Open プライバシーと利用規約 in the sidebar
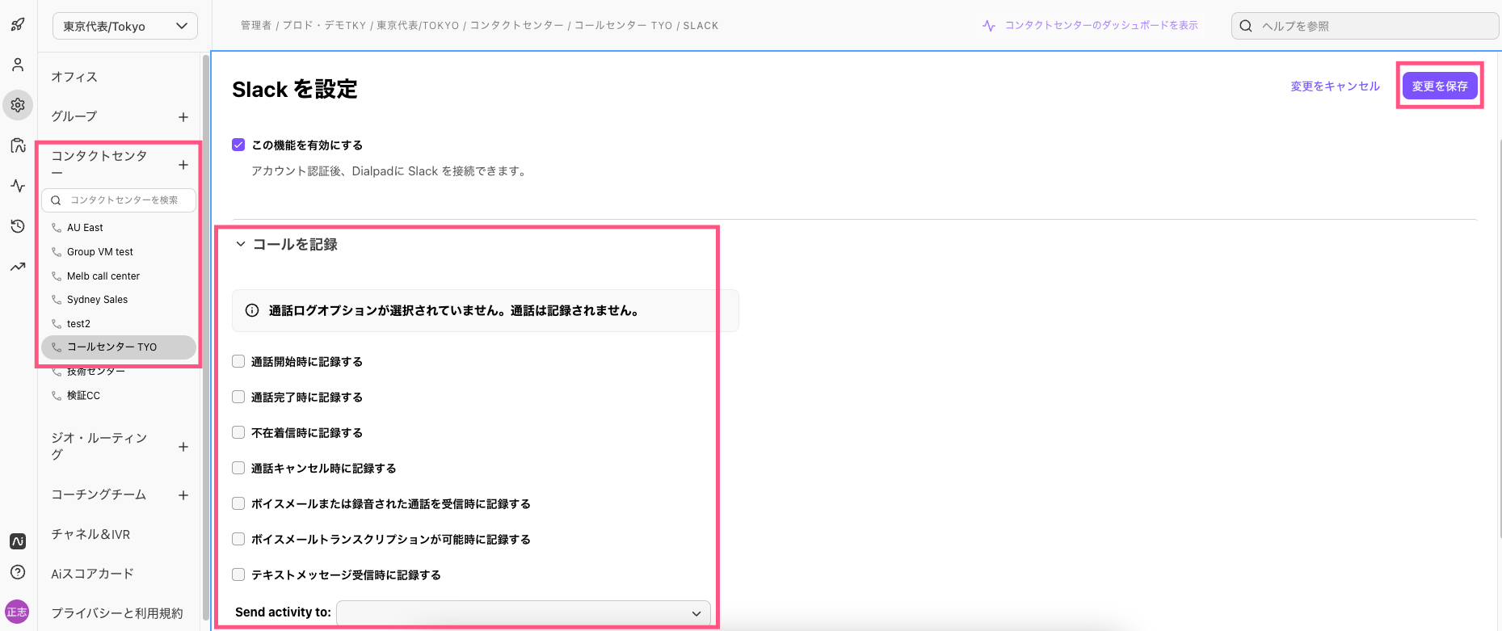The image size is (1502, 631). [x=117, y=613]
